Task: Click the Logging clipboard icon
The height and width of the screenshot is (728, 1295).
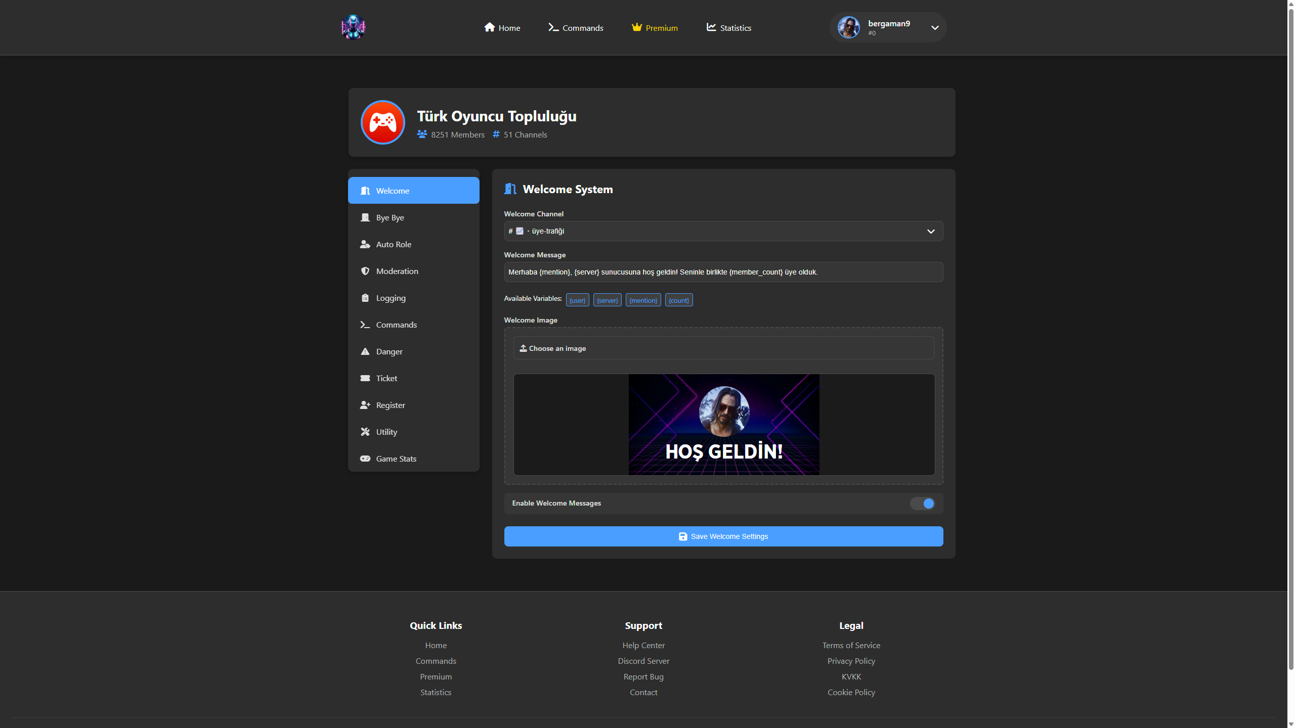Action: pos(365,298)
